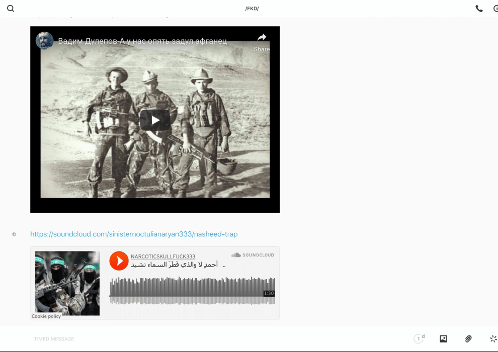Click the SoundCloud logo in the player
Image resolution: width=498 pixels, height=352 pixels.
pos(253,255)
